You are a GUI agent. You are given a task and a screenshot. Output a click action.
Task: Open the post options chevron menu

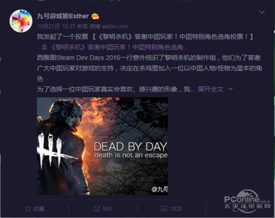pyautogui.click(x=262, y=12)
